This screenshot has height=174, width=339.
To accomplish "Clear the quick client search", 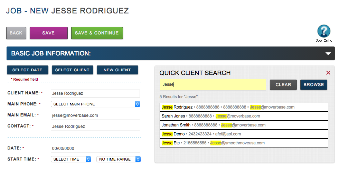I will point(283,85).
